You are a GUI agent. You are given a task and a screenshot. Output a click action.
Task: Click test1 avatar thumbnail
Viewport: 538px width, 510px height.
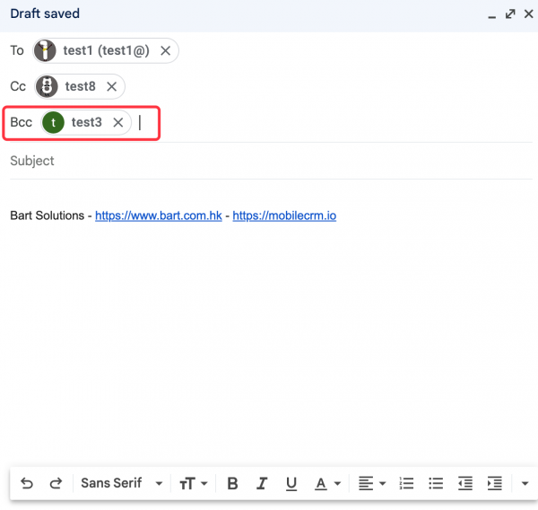click(45, 51)
